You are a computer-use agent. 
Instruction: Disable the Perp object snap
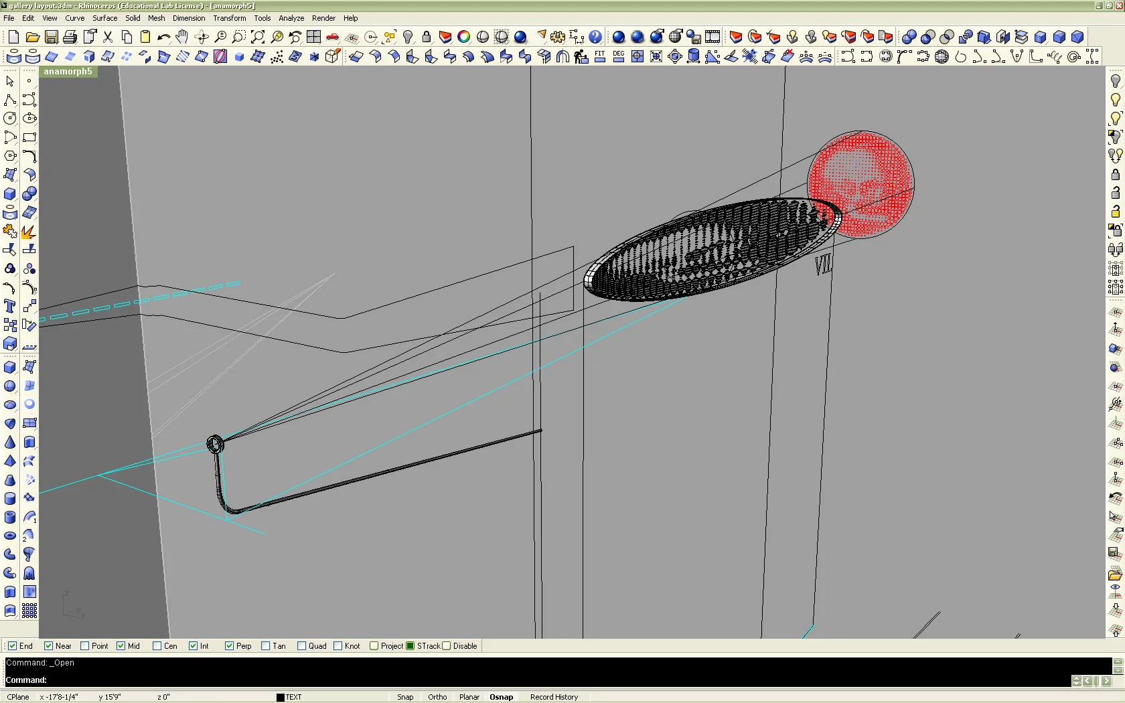[x=230, y=646]
